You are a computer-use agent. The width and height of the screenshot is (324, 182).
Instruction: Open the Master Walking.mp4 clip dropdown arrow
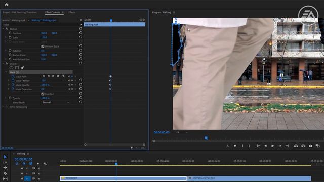tap(28, 20)
